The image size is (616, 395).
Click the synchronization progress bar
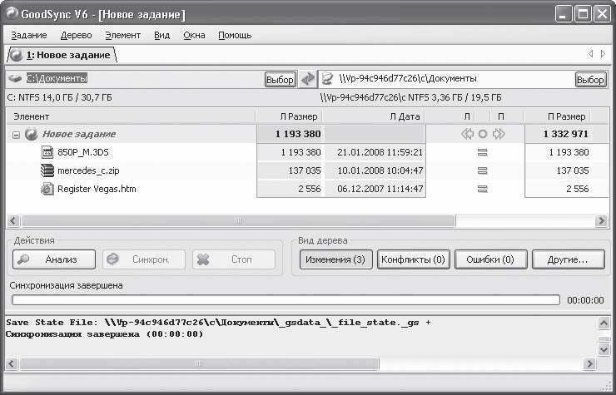[286, 300]
